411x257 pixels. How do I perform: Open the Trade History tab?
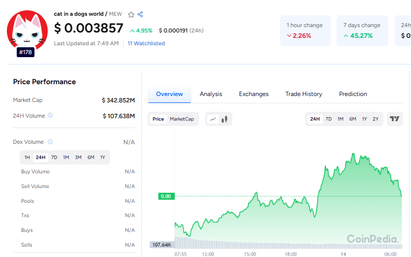[x=304, y=94]
